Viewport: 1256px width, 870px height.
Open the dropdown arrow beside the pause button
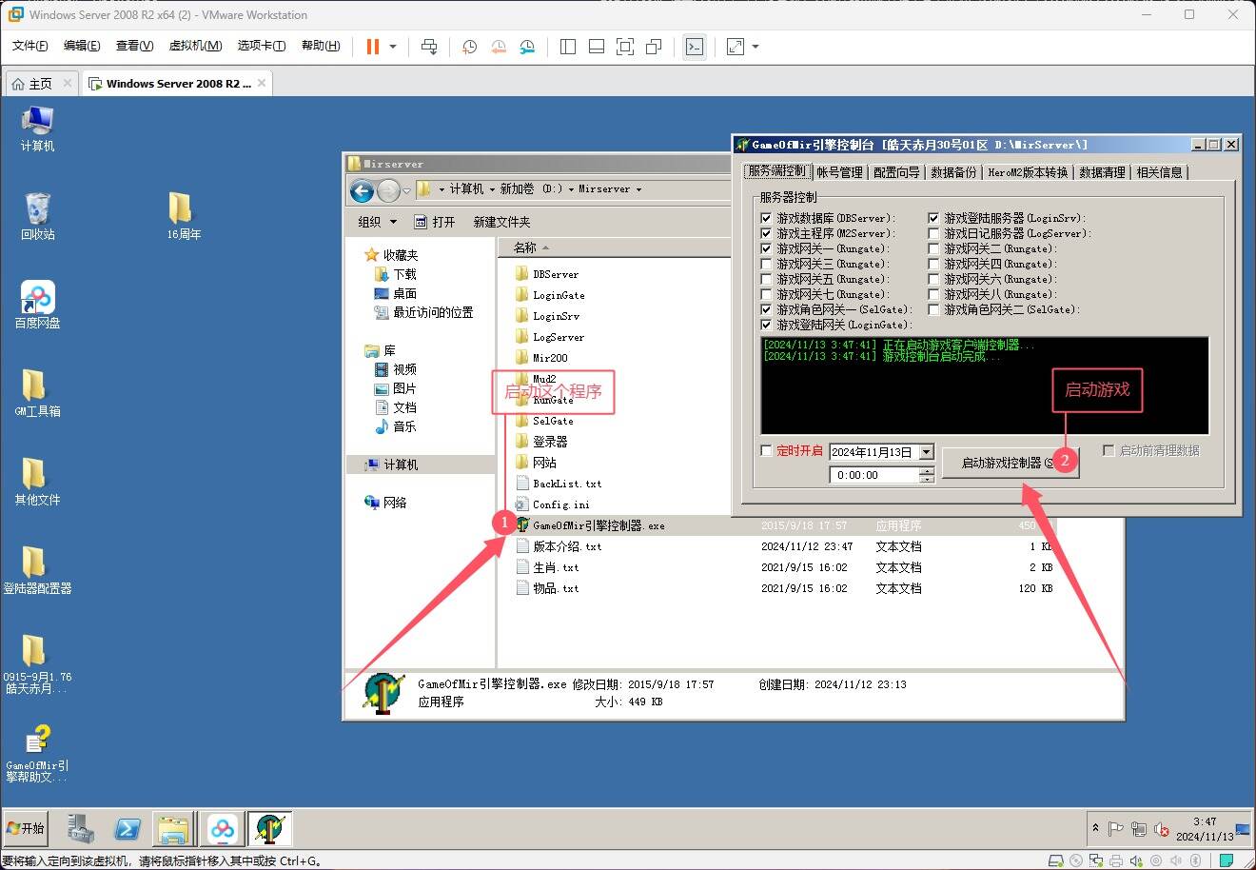[x=393, y=47]
